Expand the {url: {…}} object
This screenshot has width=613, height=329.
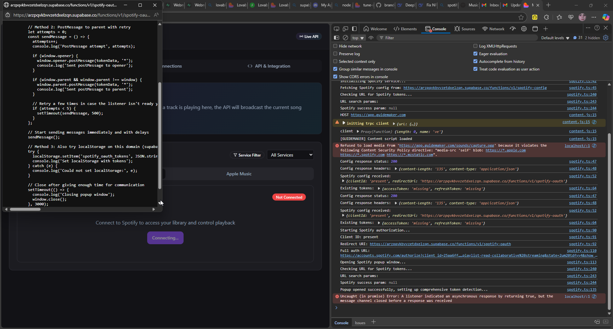(x=394, y=124)
